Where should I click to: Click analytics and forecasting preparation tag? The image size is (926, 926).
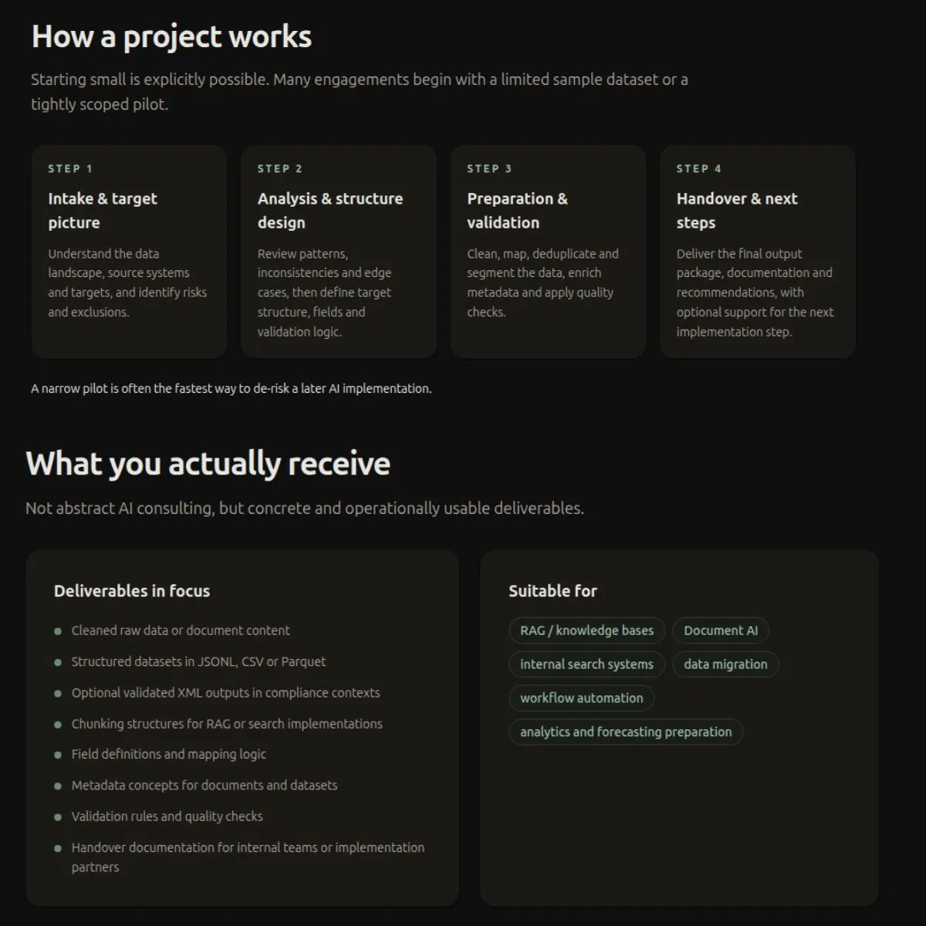(625, 732)
